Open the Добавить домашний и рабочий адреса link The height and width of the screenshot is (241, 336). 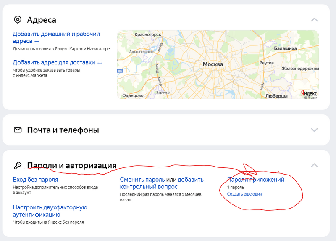click(56, 37)
